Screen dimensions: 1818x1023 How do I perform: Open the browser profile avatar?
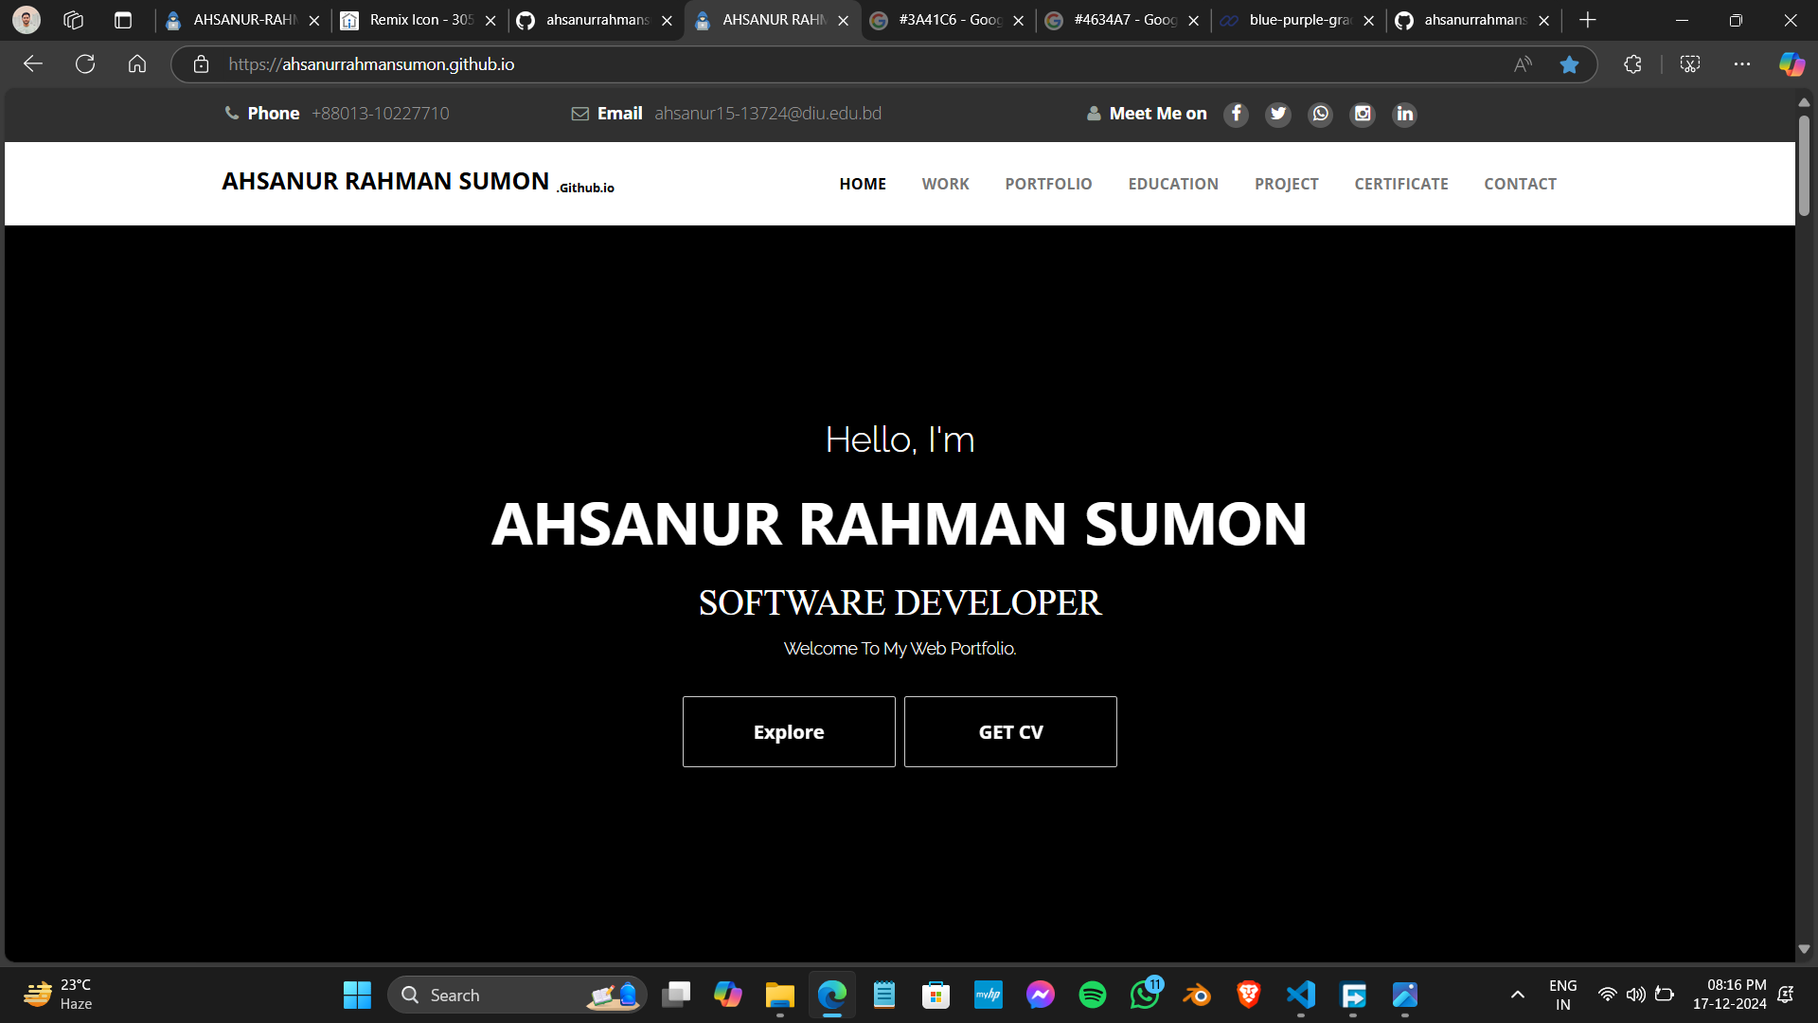[x=27, y=20]
